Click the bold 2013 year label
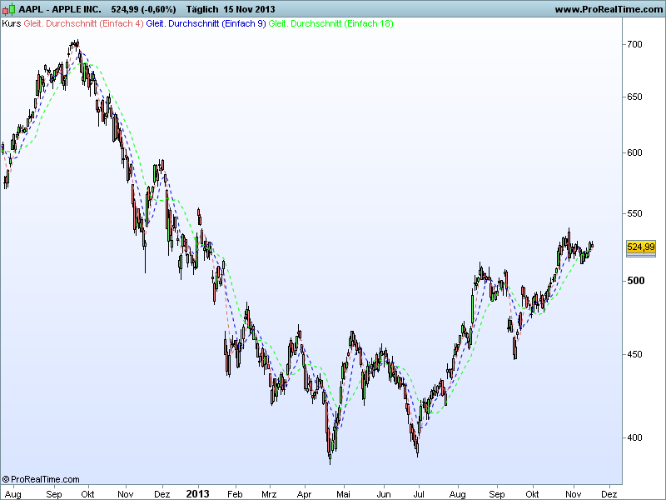Viewport: 666px width, 500px height. click(x=197, y=493)
